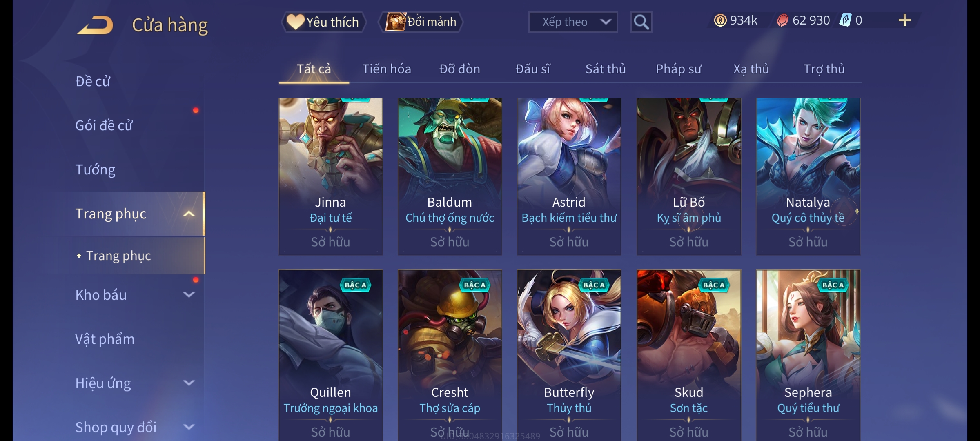Open the search magnifier icon
This screenshot has height=441, width=980.
point(641,22)
